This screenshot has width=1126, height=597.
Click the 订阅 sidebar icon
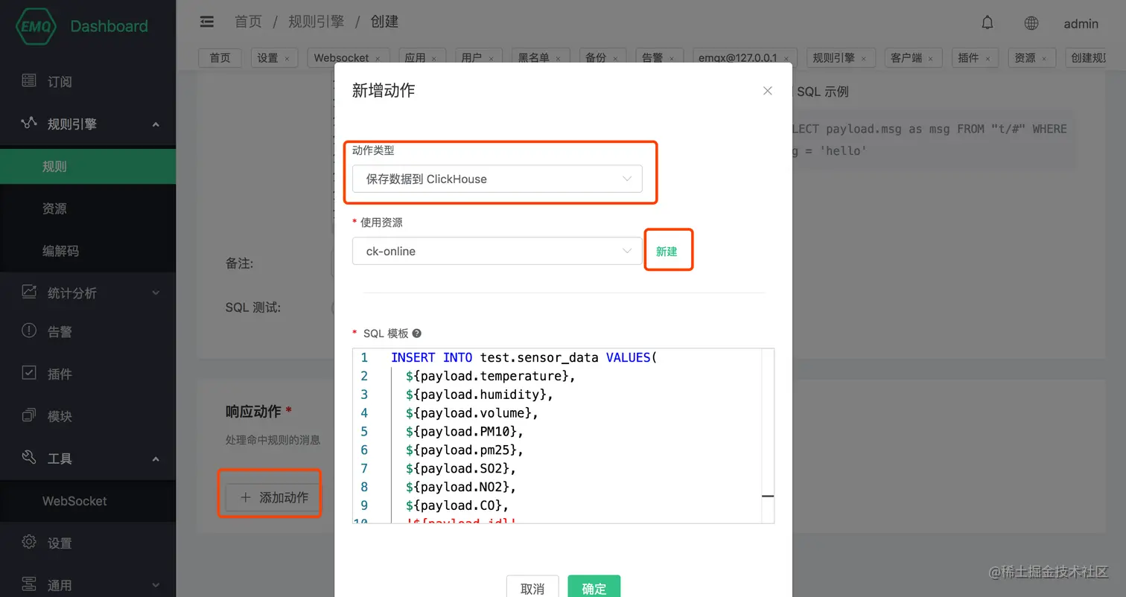tap(29, 80)
